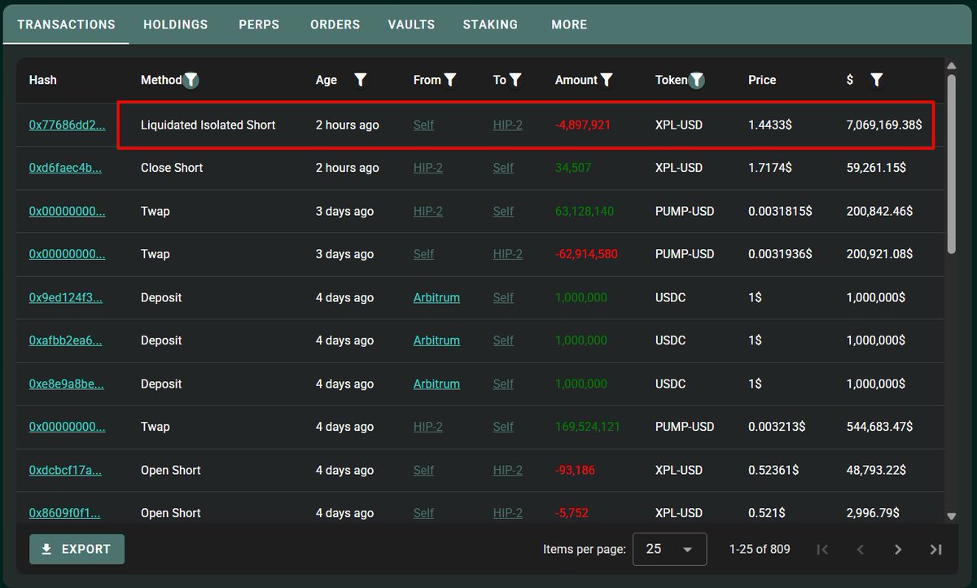
Task: Click the scrollbar up arrow
Action: click(951, 65)
